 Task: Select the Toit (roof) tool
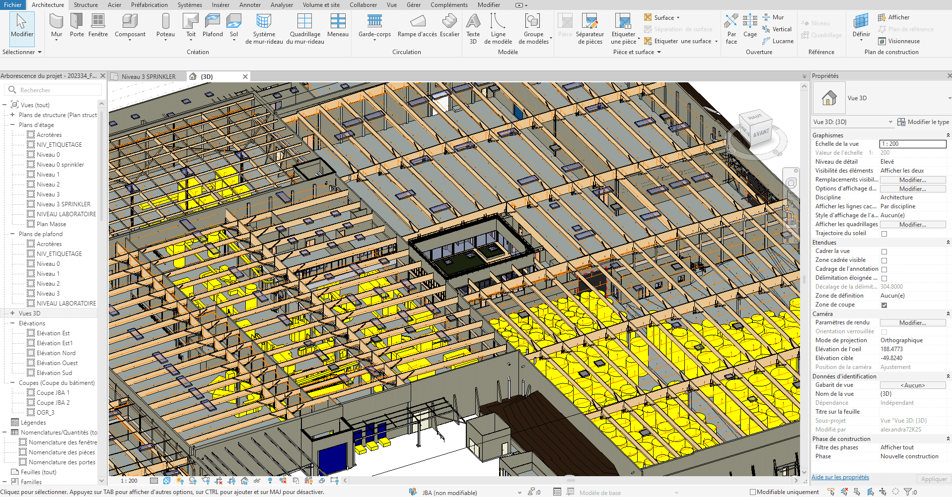coord(191,26)
